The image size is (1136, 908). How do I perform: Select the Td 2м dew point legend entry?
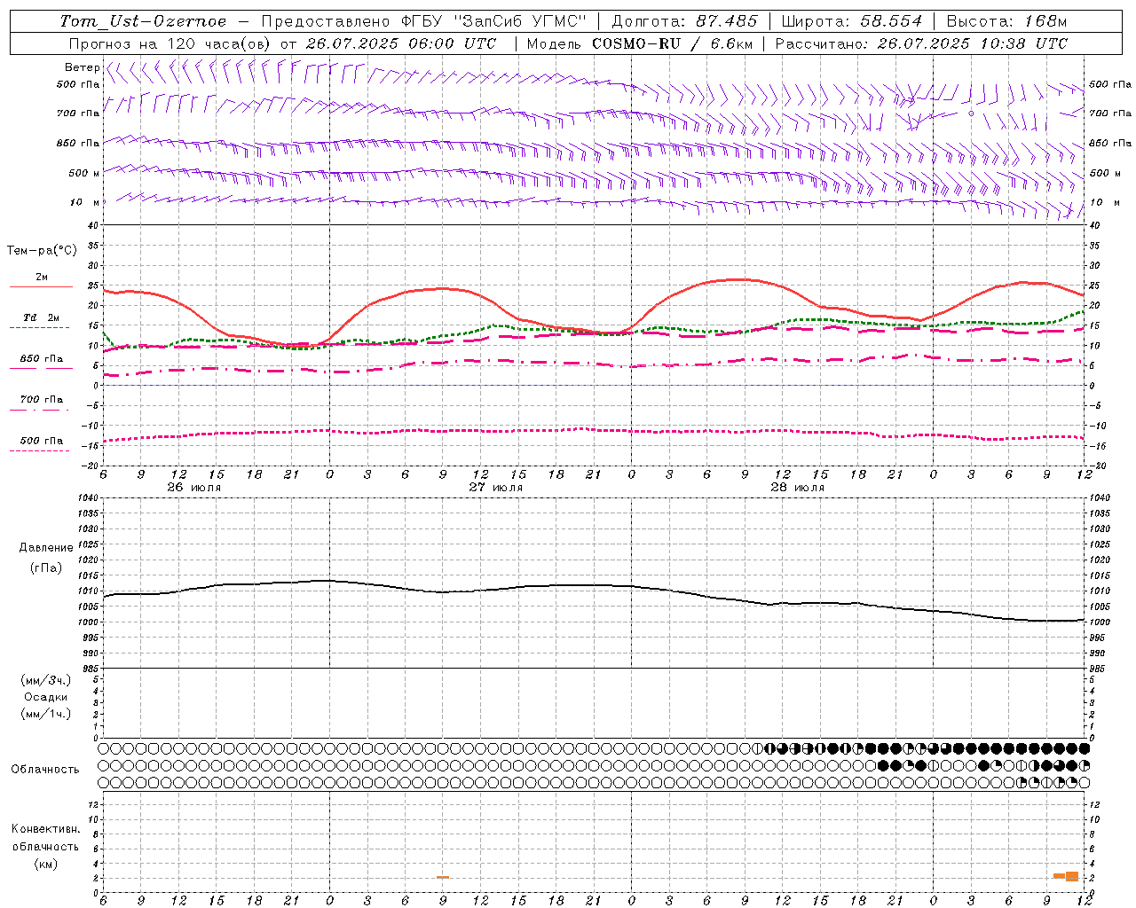tap(41, 317)
